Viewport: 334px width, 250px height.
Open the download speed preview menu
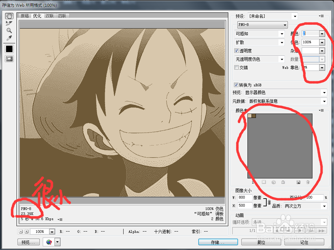pyautogui.click(x=60, y=219)
